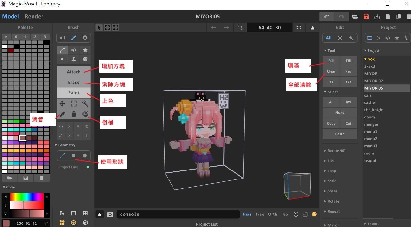411x227 pixels.
Task: Choose the star brush in Brush panel
Action: 85,50
